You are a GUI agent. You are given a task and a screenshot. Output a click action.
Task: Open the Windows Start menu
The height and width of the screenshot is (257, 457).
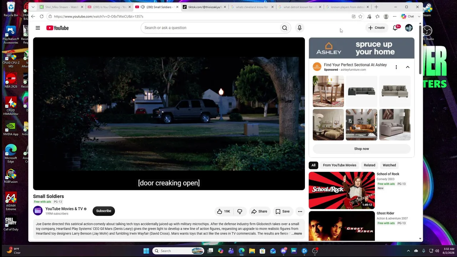[146, 251]
